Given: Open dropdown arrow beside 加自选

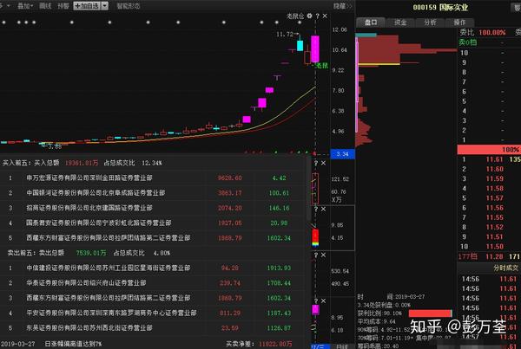Looking at the screenshot, I should [105, 6].
